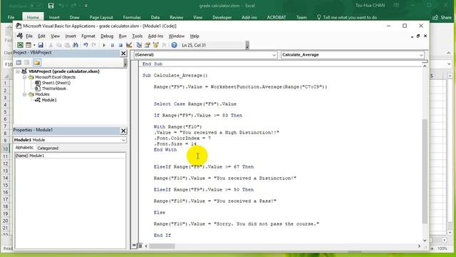Click the Redo toolbar icon
Viewport: 456px width, 257px height.
93,45
